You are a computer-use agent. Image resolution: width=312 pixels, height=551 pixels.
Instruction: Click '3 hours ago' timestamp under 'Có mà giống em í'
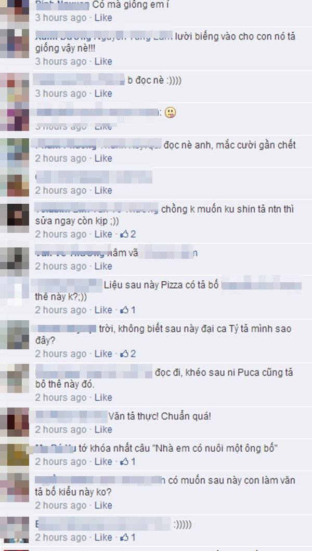click(x=61, y=18)
